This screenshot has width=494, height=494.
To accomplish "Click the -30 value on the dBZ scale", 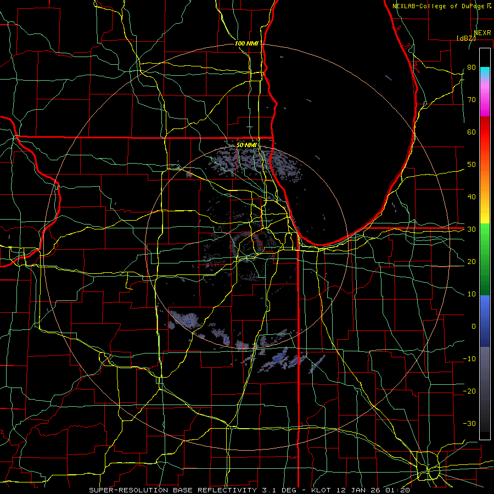I will point(469,423).
